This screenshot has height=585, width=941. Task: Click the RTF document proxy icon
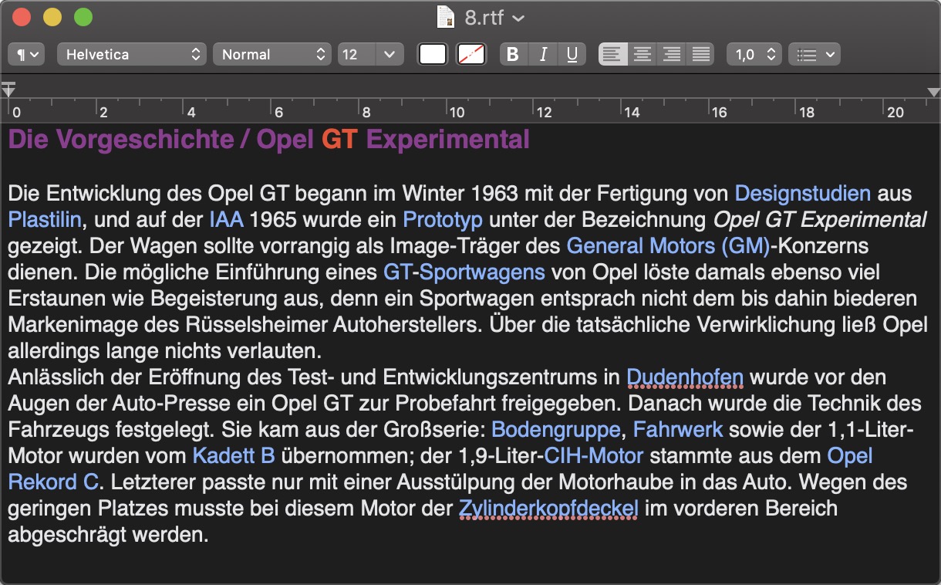(x=447, y=16)
